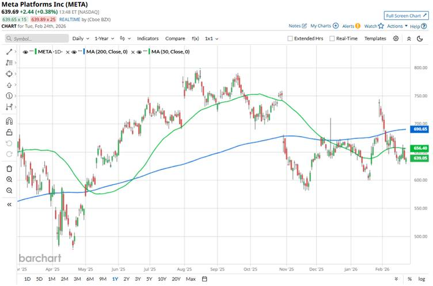
Task: Zoom out with the magnifier minus icon
Action: pyautogui.click(x=9, y=190)
